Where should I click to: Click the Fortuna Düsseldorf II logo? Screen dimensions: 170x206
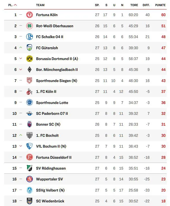coord(29,157)
